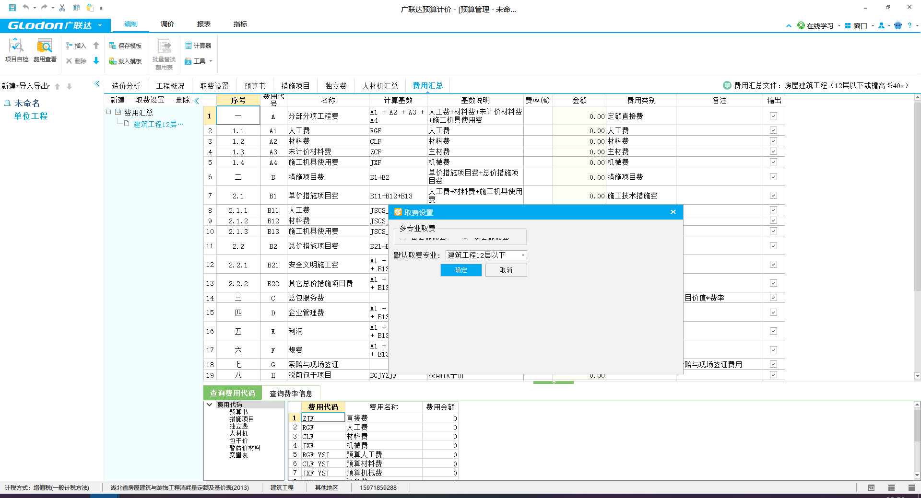This screenshot has width=921, height=498.
Task: Toggle output checkbox for 规费 row
Action: [x=773, y=349]
